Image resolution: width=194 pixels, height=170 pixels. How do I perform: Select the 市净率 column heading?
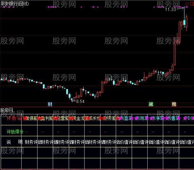point(158,119)
